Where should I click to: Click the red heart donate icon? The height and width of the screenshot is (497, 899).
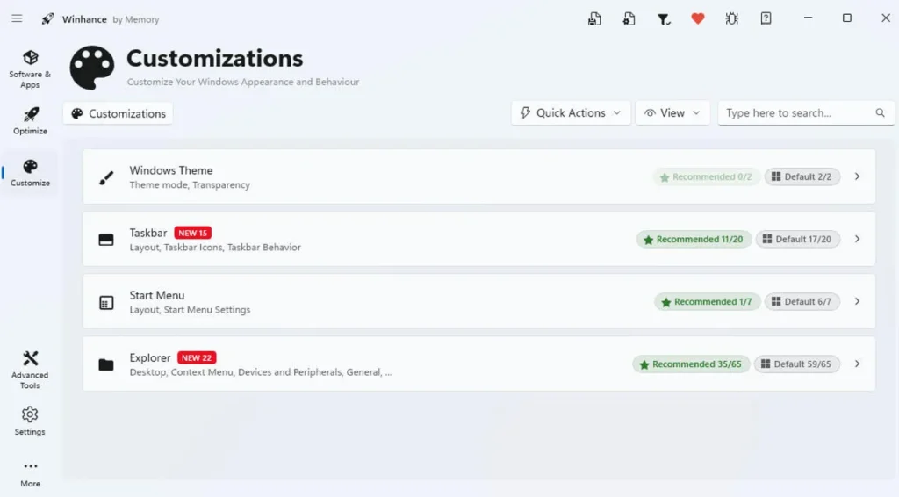pos(698,19)
